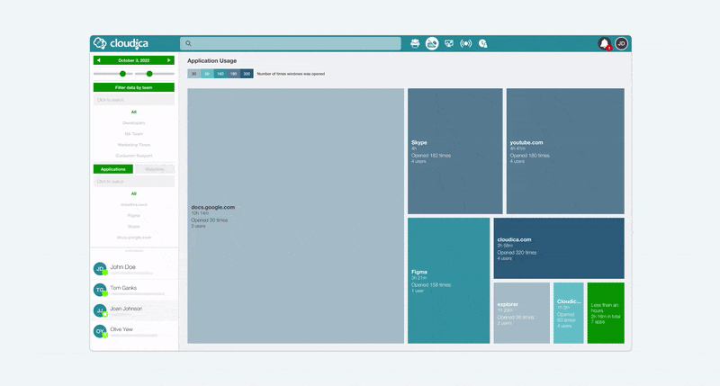
Task: Click the 320 legend color swatch
Action: click(247, 74)
